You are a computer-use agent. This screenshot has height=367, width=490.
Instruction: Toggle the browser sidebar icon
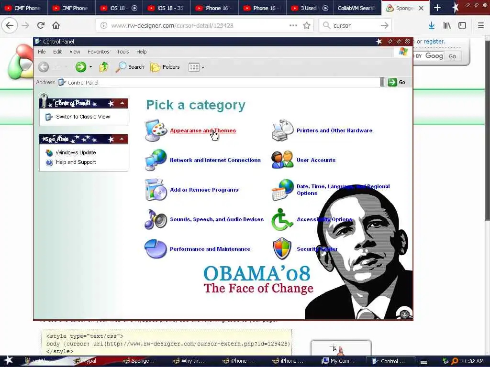462,26
